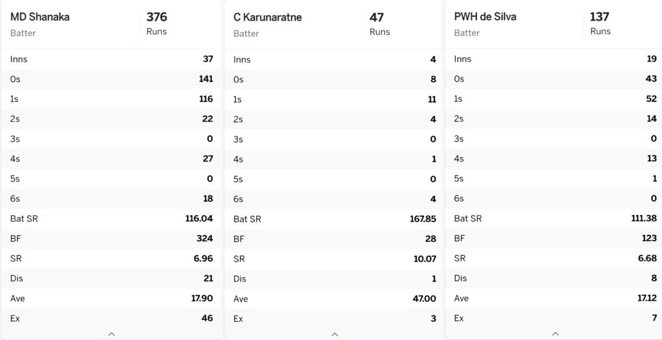Click Shanaka's 376 runs total
Viewport: 662px width, 340px height.
(156, 17)
